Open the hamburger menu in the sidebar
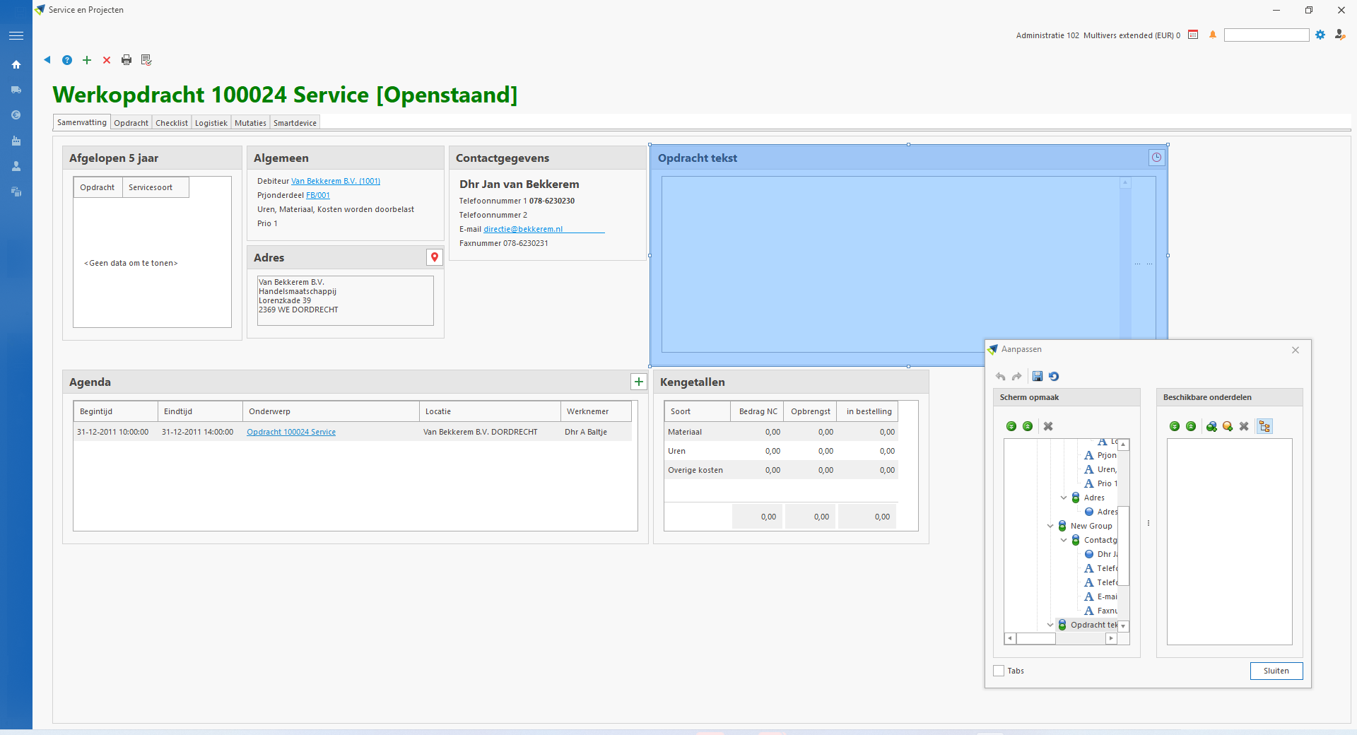This screenshot has width=1357, height=735. tap(16, 35)
